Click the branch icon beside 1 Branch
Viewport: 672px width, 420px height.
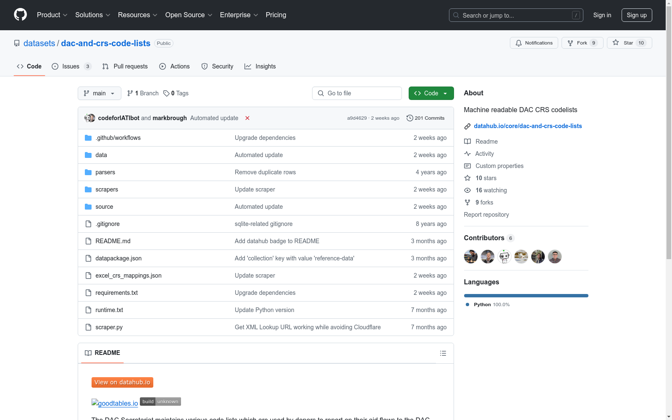click(130, 93)
